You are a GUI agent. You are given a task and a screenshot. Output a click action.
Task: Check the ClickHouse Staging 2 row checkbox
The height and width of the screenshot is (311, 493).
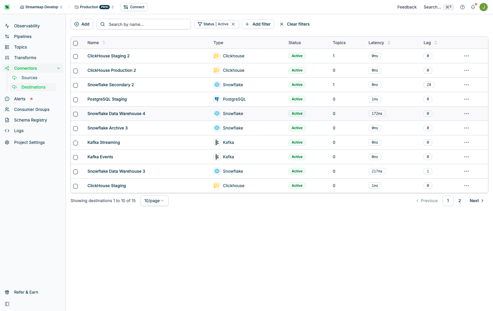pyautogui.click(x=76, y=56)
